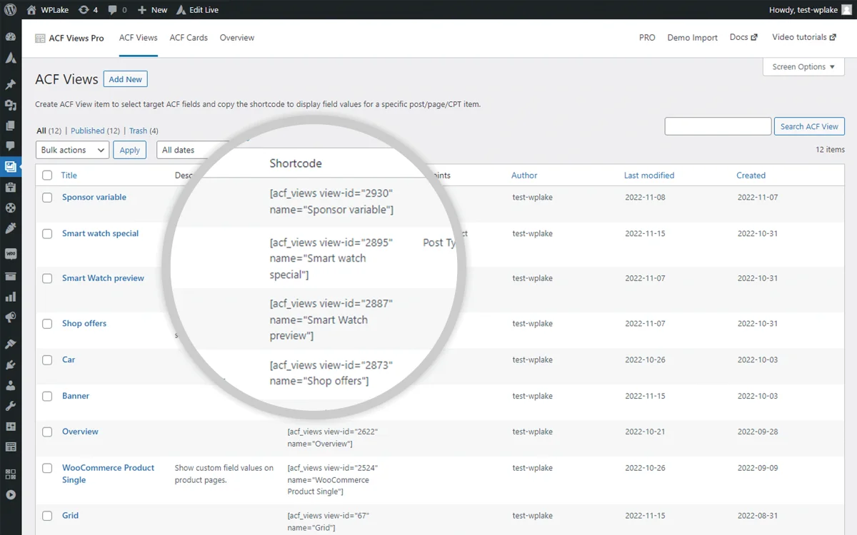
Task: Sort the table by the Author column
Action: (524, 175)
